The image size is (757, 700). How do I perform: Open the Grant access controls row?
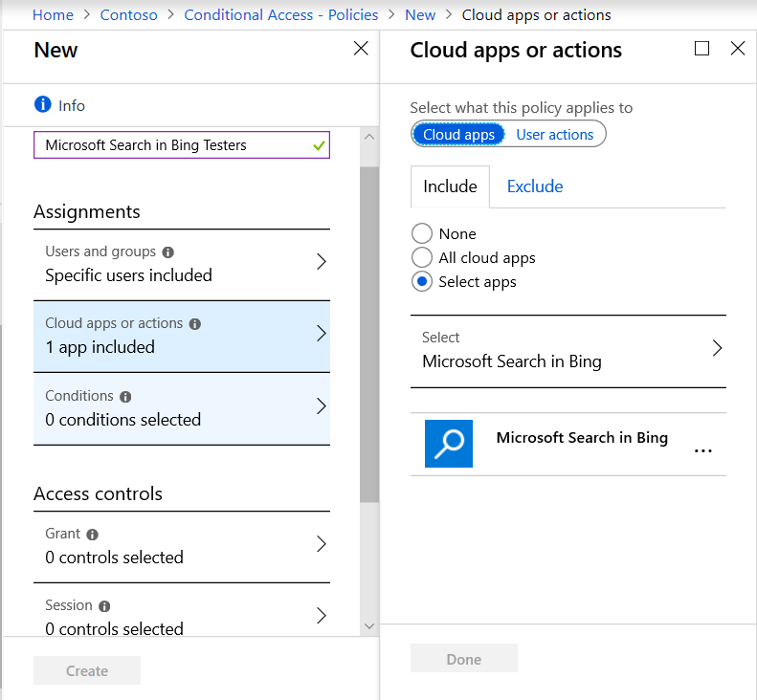(x=182, y=546)
